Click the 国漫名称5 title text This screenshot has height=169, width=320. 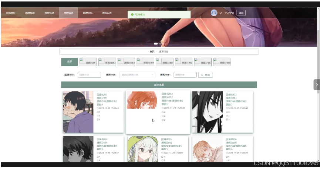166,139
